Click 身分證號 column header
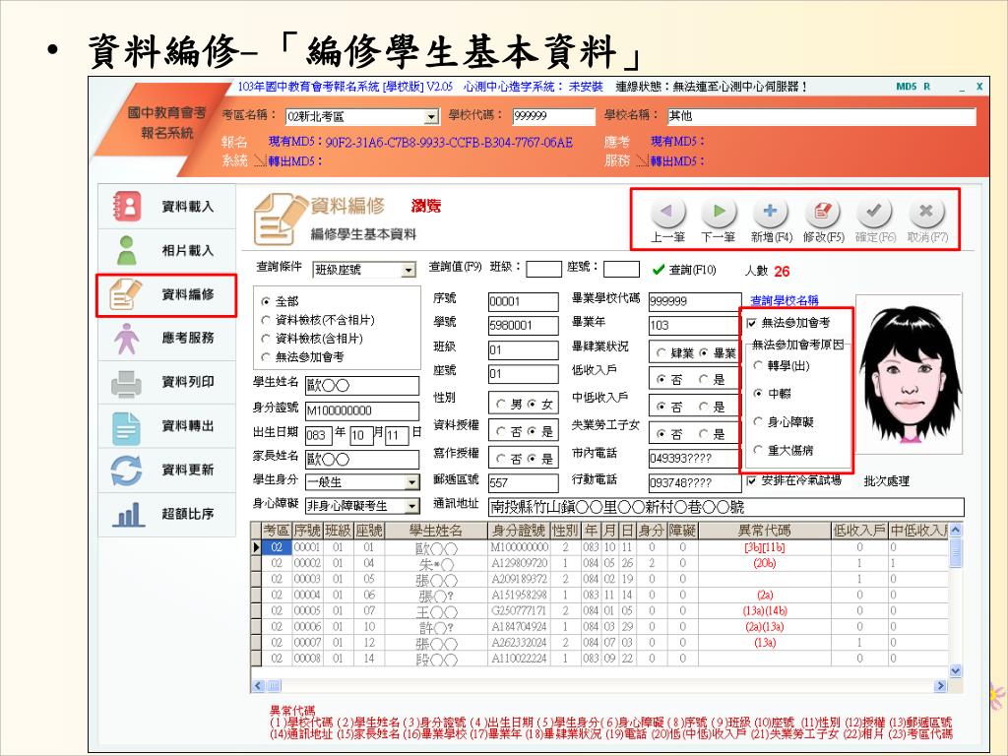This screenshot has height=756, width=1008. 519,531
